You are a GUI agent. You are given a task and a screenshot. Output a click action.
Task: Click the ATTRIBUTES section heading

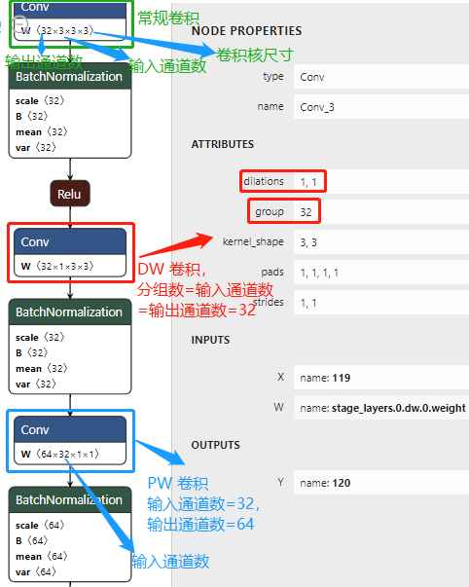tap(223, 144)
